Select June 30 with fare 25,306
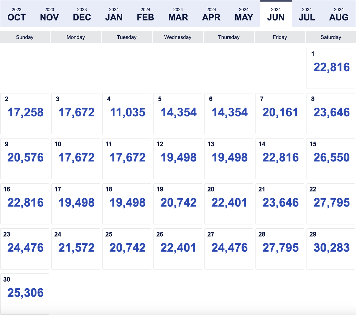 [x=25, y=293]
